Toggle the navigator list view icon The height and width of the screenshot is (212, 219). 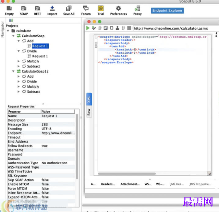click(11, 20)
